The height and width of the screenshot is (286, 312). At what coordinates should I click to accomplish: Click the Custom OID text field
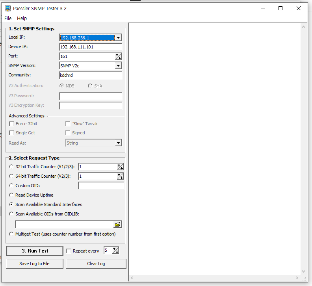(x=101, y=186)
